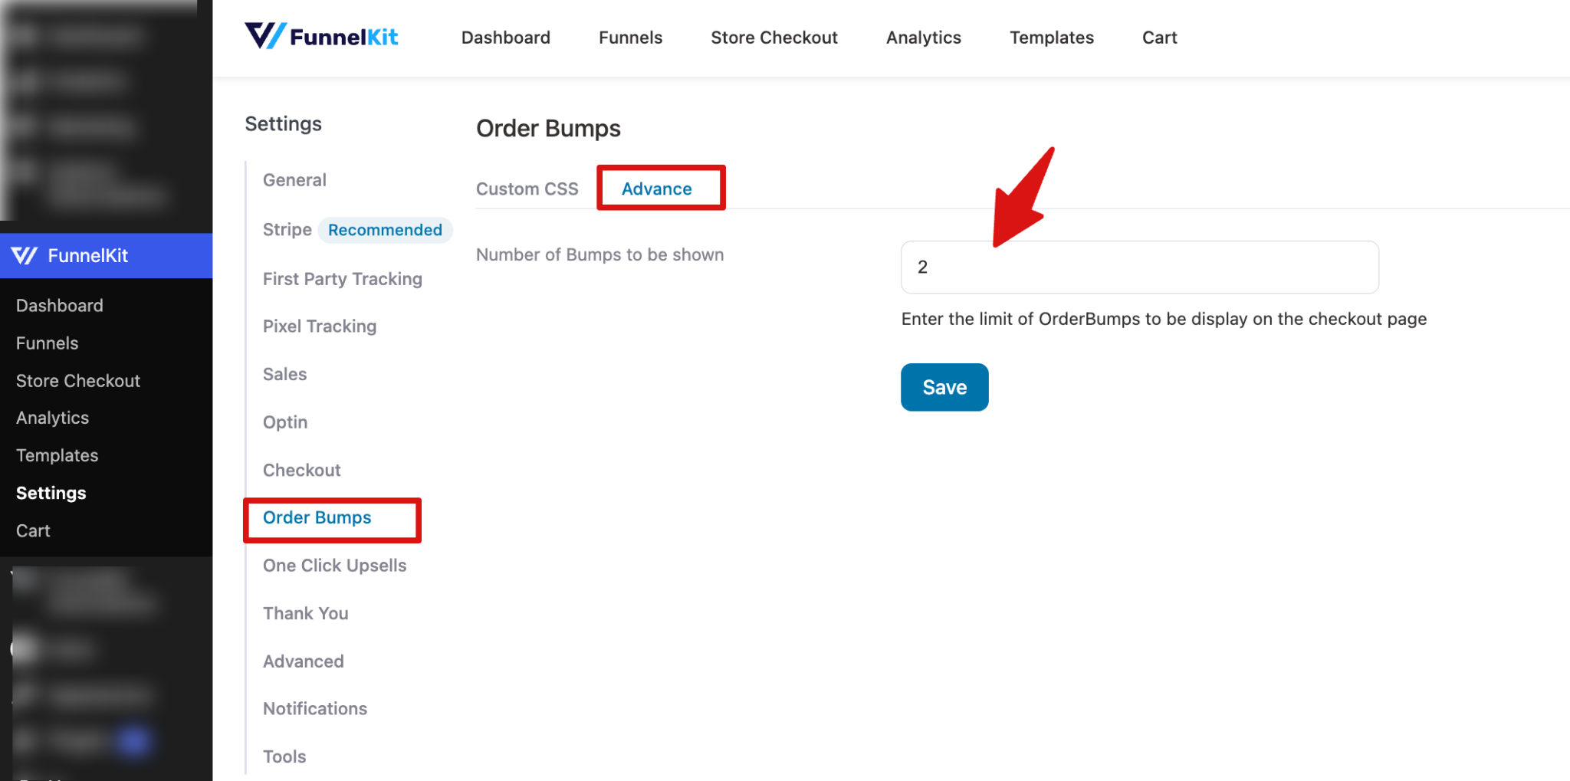Open Store Checkout in top navigation
Screen dimensions: 1570x781
pos(774,38)
